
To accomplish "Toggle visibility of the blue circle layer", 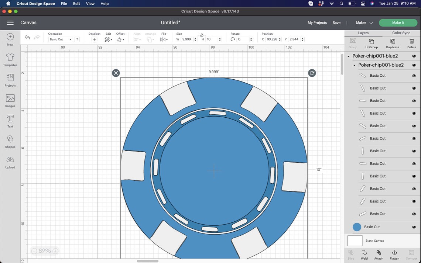I will [414, 227].
